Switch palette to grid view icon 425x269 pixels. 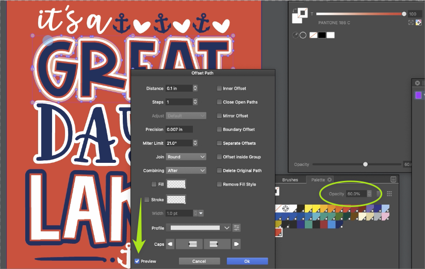(x=389, y=194)
